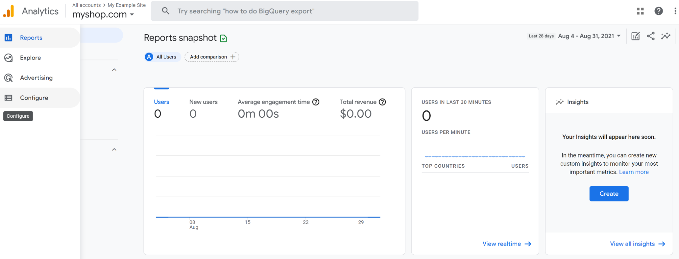Click the USERS column header
The image size is (679, 259).
520,166
